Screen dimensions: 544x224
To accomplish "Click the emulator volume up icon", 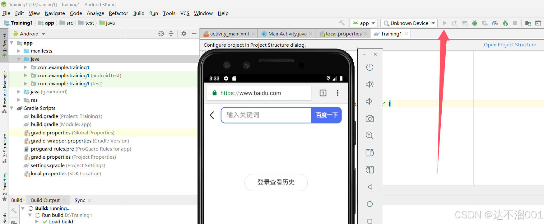I will coord(370,84).
